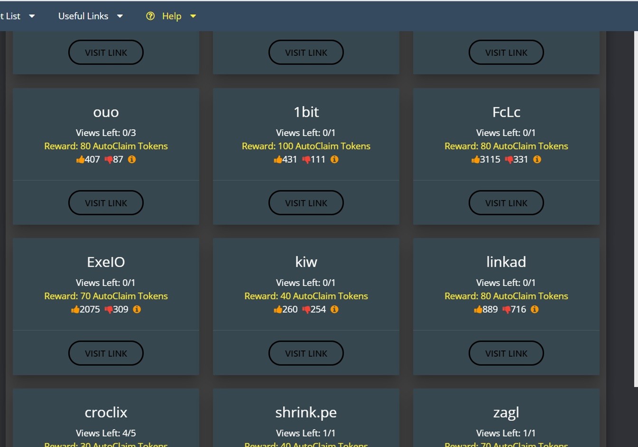Expand the Useful Links dropdown arrow

point(120,16)
